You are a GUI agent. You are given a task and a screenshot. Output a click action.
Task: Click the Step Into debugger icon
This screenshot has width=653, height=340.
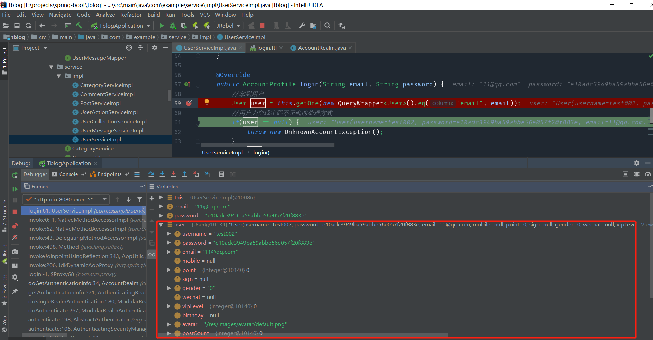tap(162, 174)
